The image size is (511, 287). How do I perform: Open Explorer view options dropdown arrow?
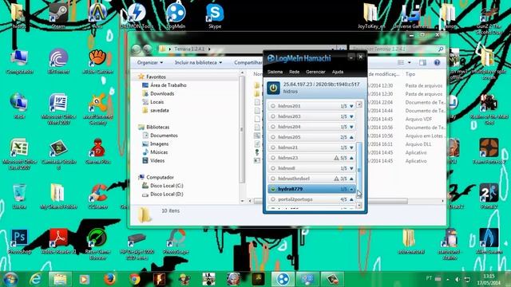410,62
